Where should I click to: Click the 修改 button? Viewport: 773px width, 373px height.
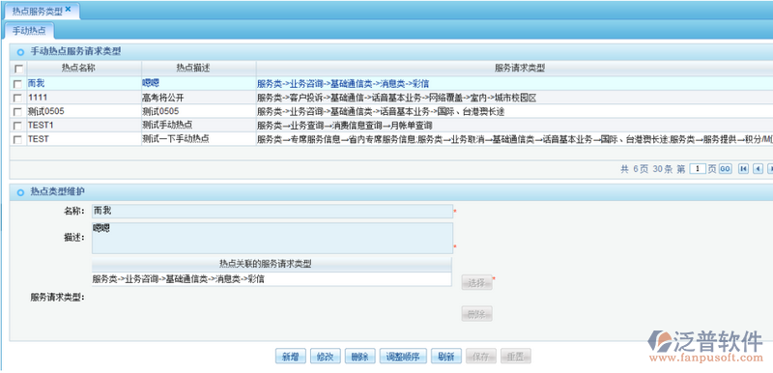pos(326,357)
